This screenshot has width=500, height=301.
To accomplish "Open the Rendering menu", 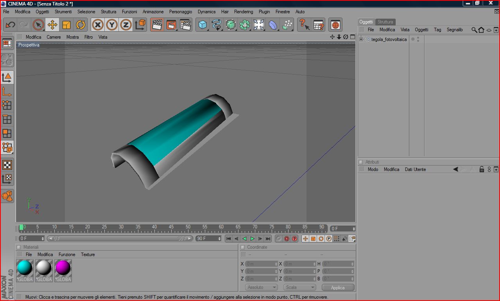I will (x=244, y=12).
